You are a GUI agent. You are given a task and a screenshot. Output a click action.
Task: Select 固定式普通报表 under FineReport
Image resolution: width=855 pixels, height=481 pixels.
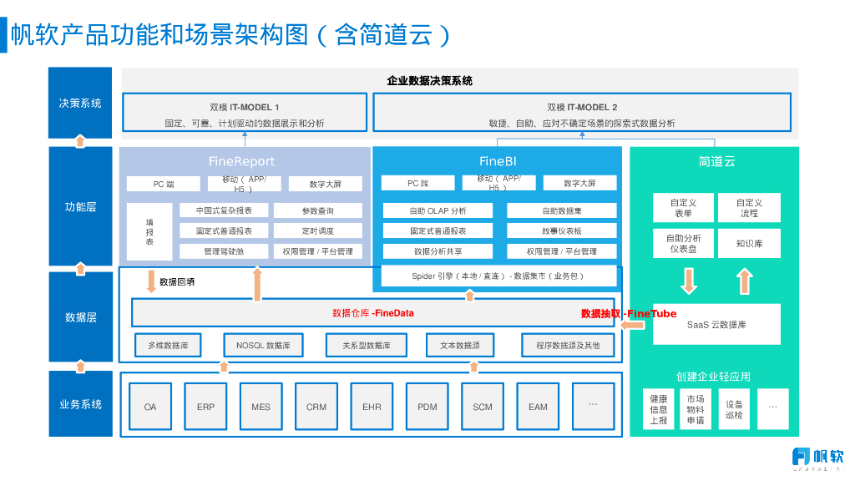[224, 230]
